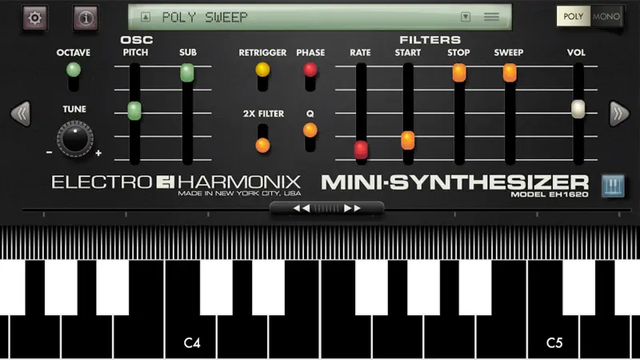Screen dimensions: 640x360
Task: Click the SUB slider handle
Action: [x=187, y=73]
